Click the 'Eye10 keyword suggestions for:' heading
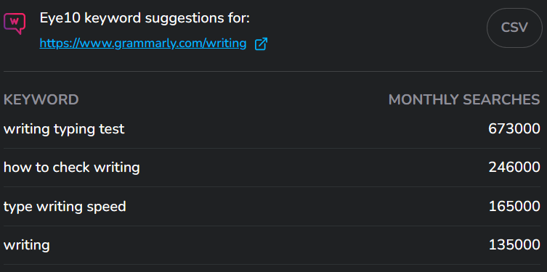547x272 pixels. point(145,18)
